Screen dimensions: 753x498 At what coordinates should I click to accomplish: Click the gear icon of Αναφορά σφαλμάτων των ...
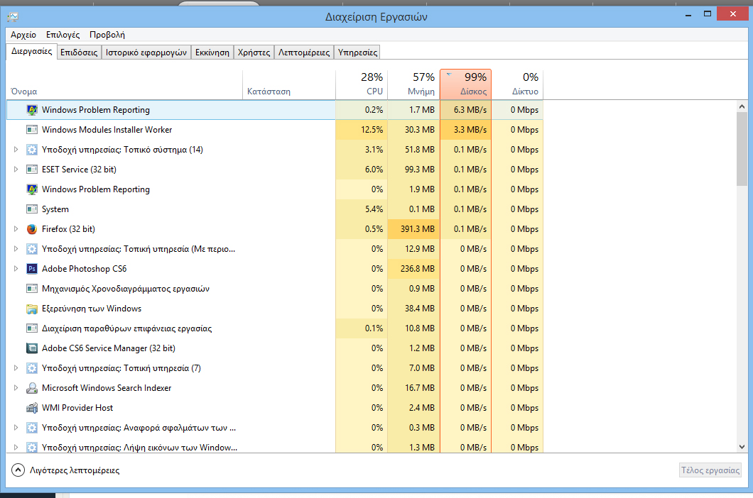(32, 428)
